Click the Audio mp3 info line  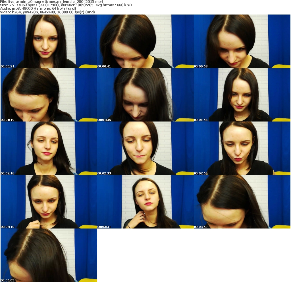point(38,9)
